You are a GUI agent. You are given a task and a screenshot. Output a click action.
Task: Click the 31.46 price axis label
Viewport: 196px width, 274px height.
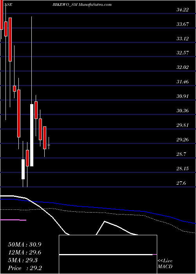[x=182, y=82]
